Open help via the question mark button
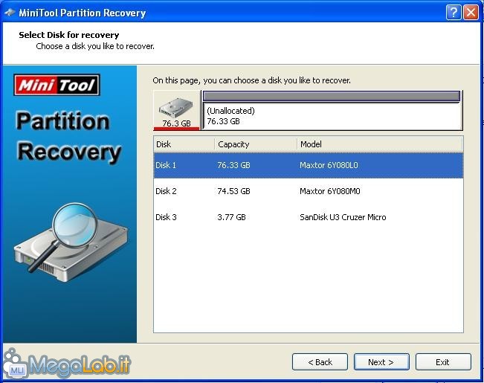 [453, 13]
